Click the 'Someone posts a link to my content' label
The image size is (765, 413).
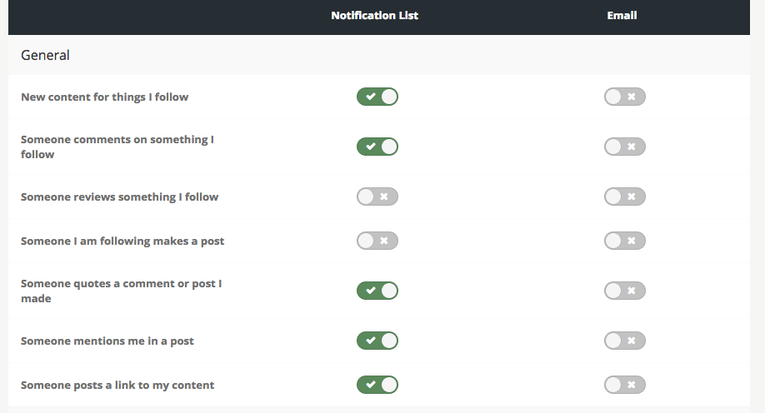(117, 385)
